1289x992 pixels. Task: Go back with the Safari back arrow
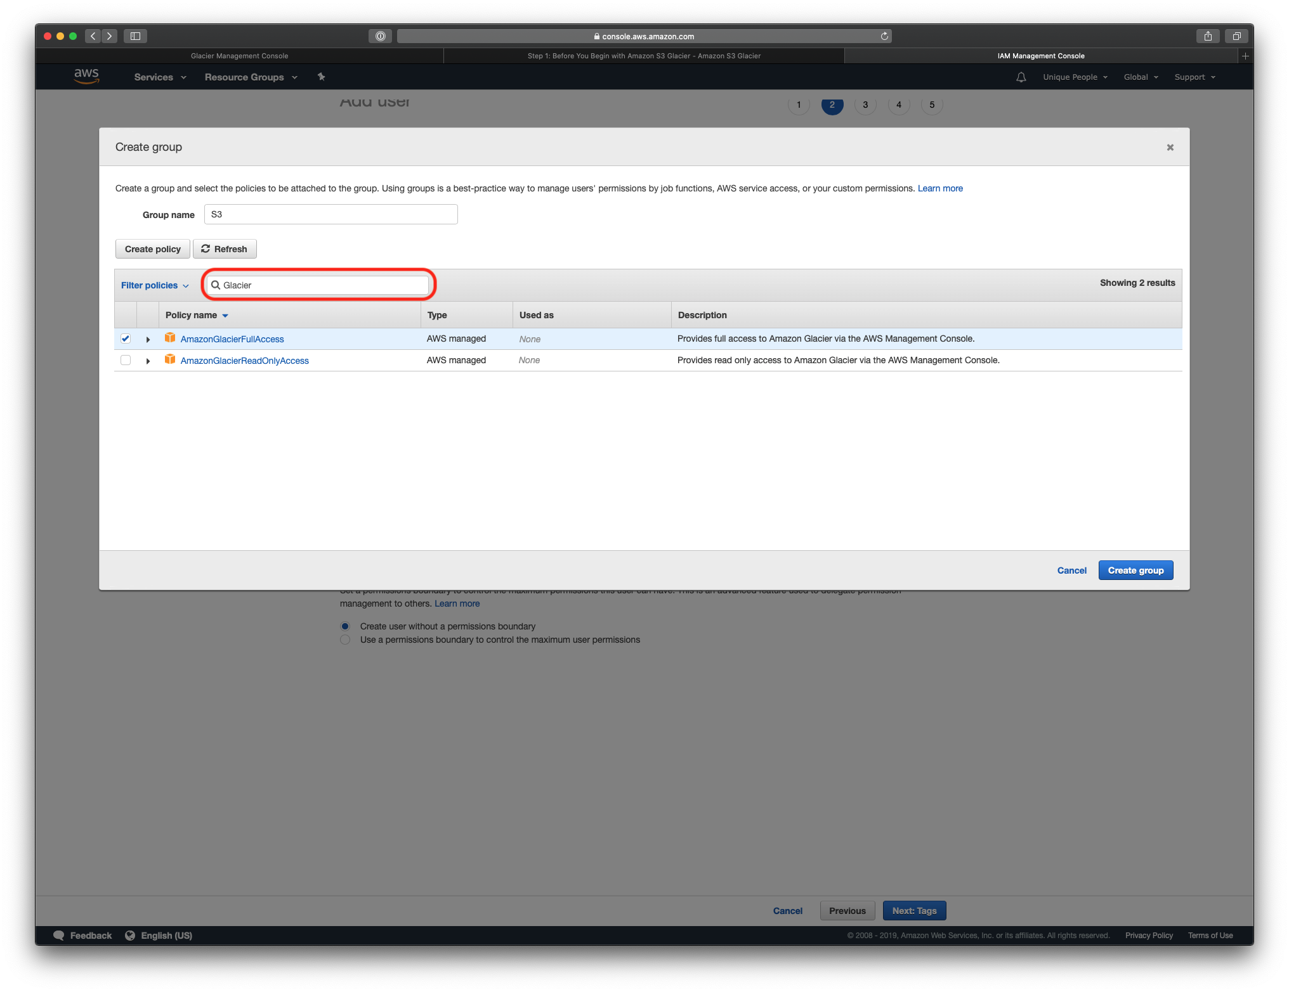click(x=93, y=36)
